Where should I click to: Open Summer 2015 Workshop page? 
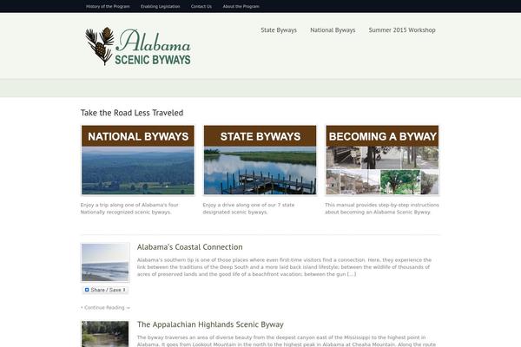pyautogui.click(x=402, y=30)
